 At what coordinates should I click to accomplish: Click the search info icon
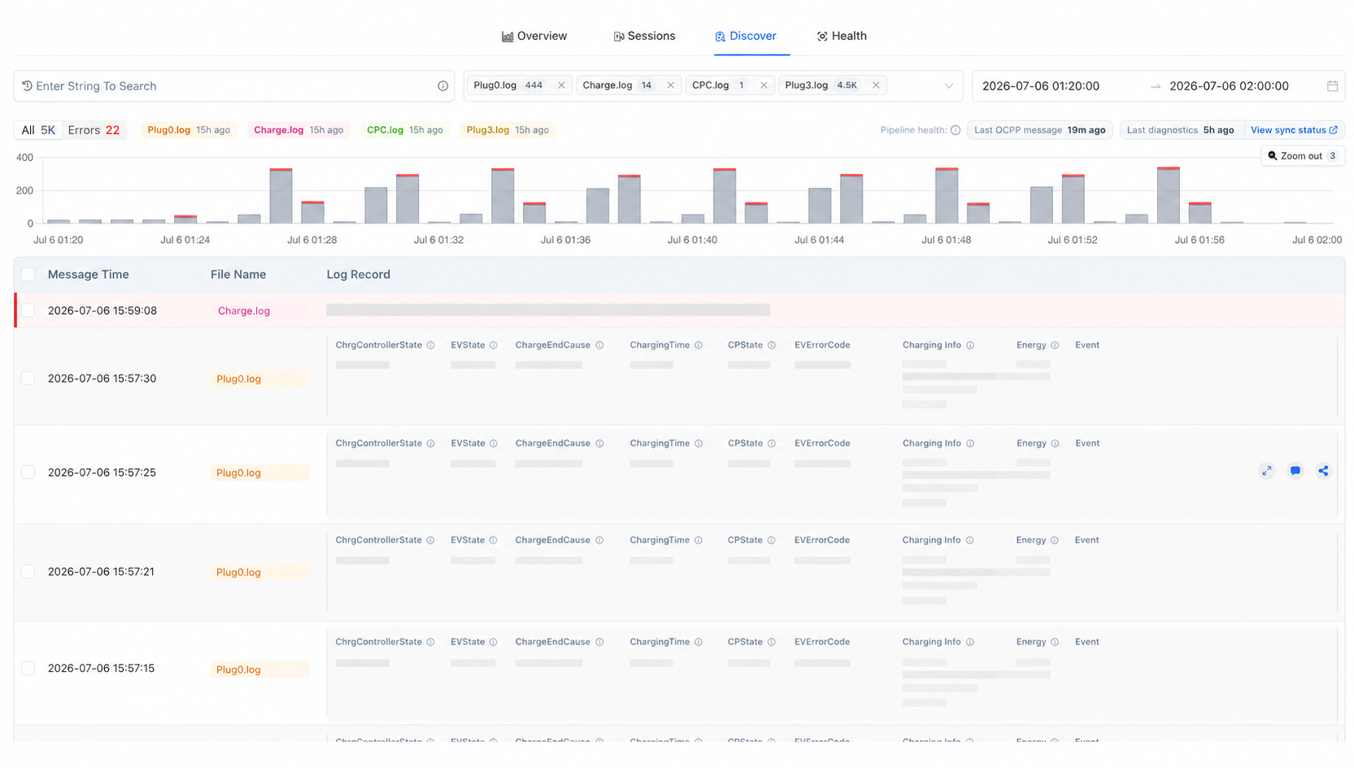click(x=443, y=86)
